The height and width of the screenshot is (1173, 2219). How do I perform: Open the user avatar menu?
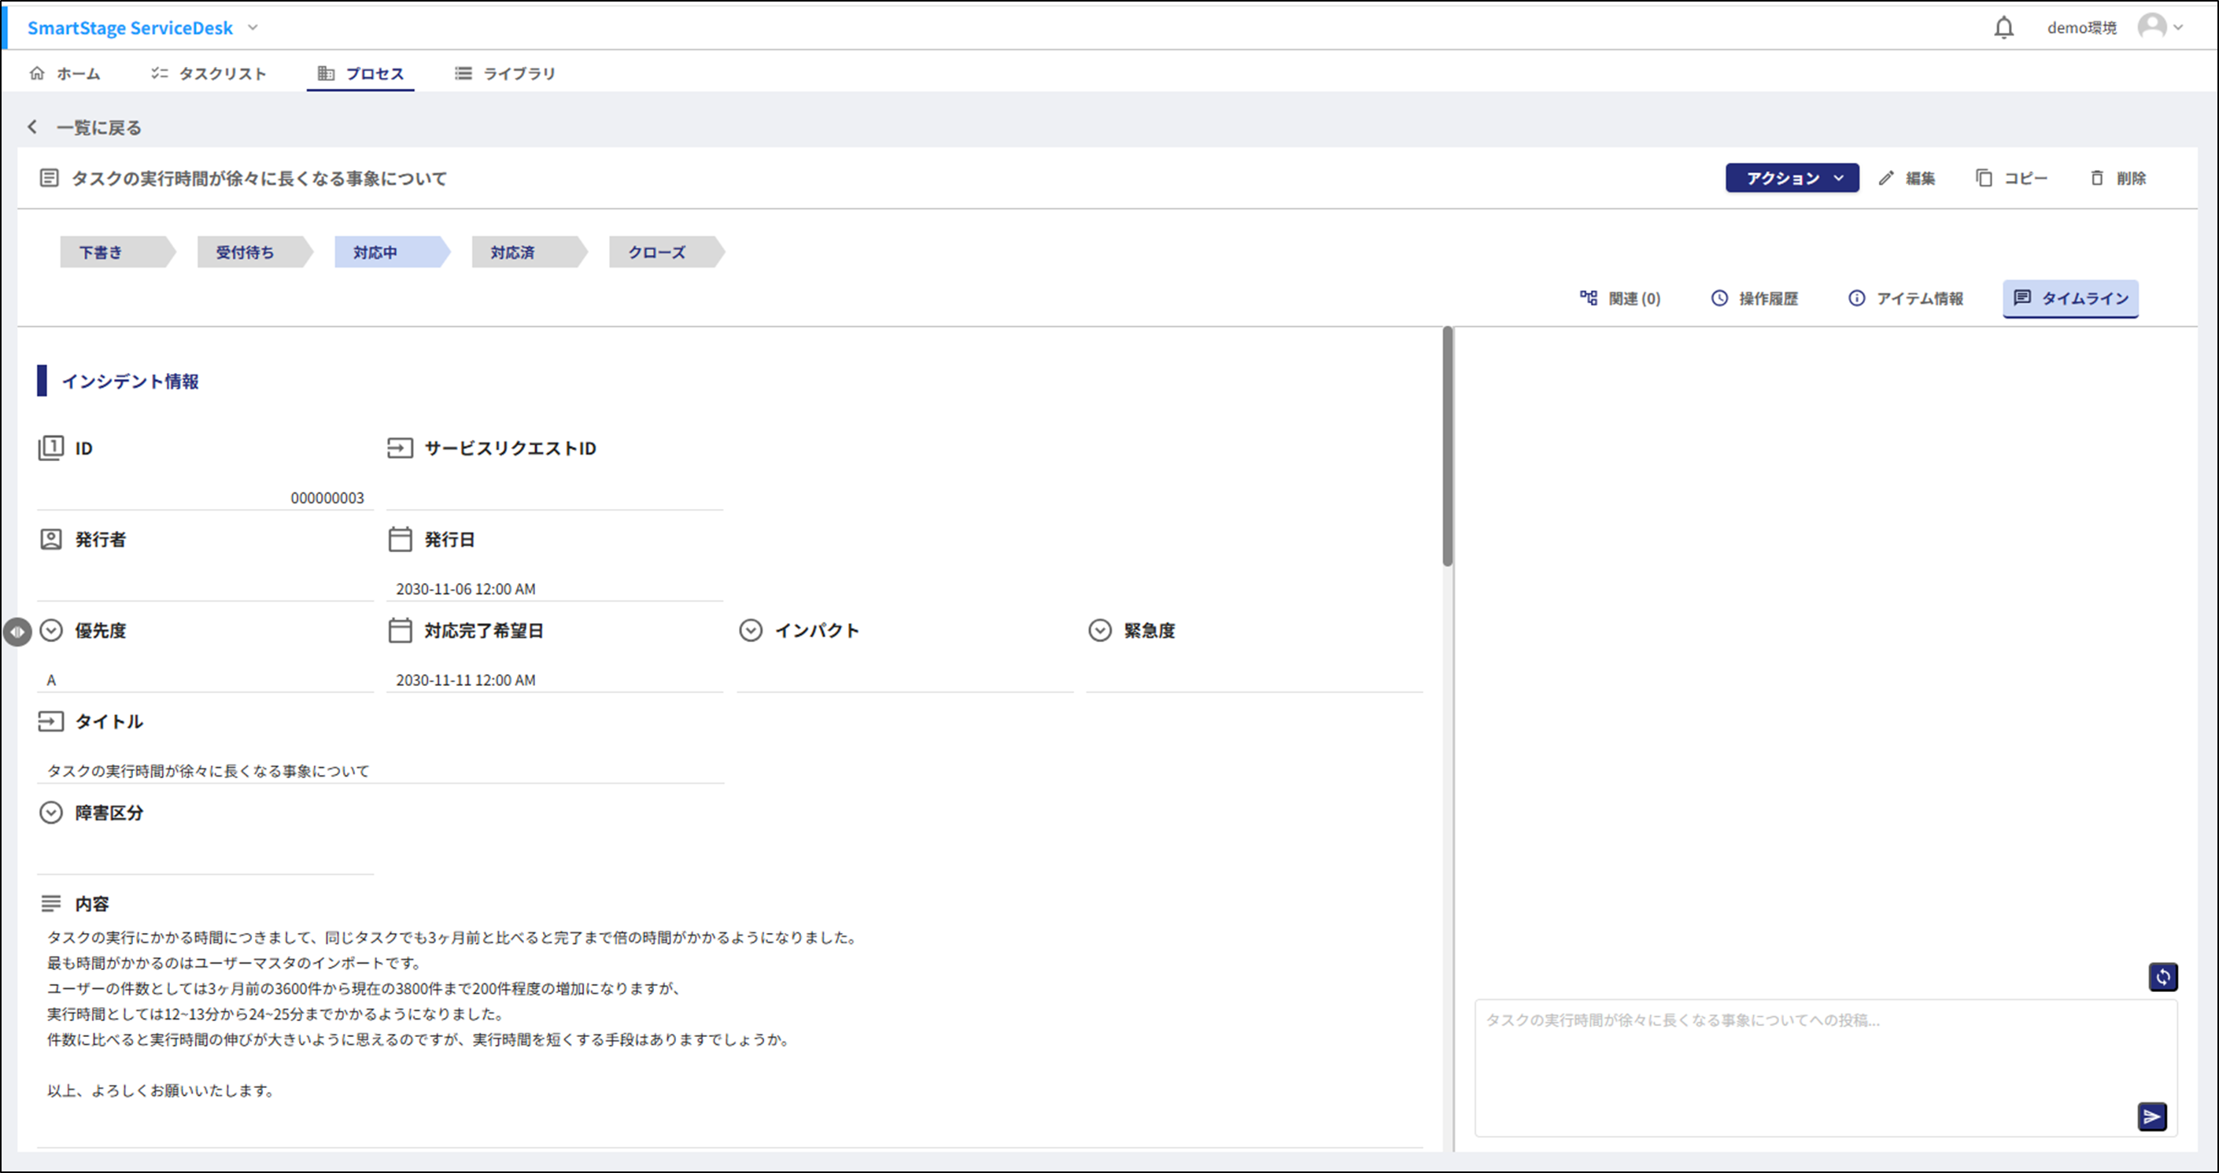pos(2152,27)
